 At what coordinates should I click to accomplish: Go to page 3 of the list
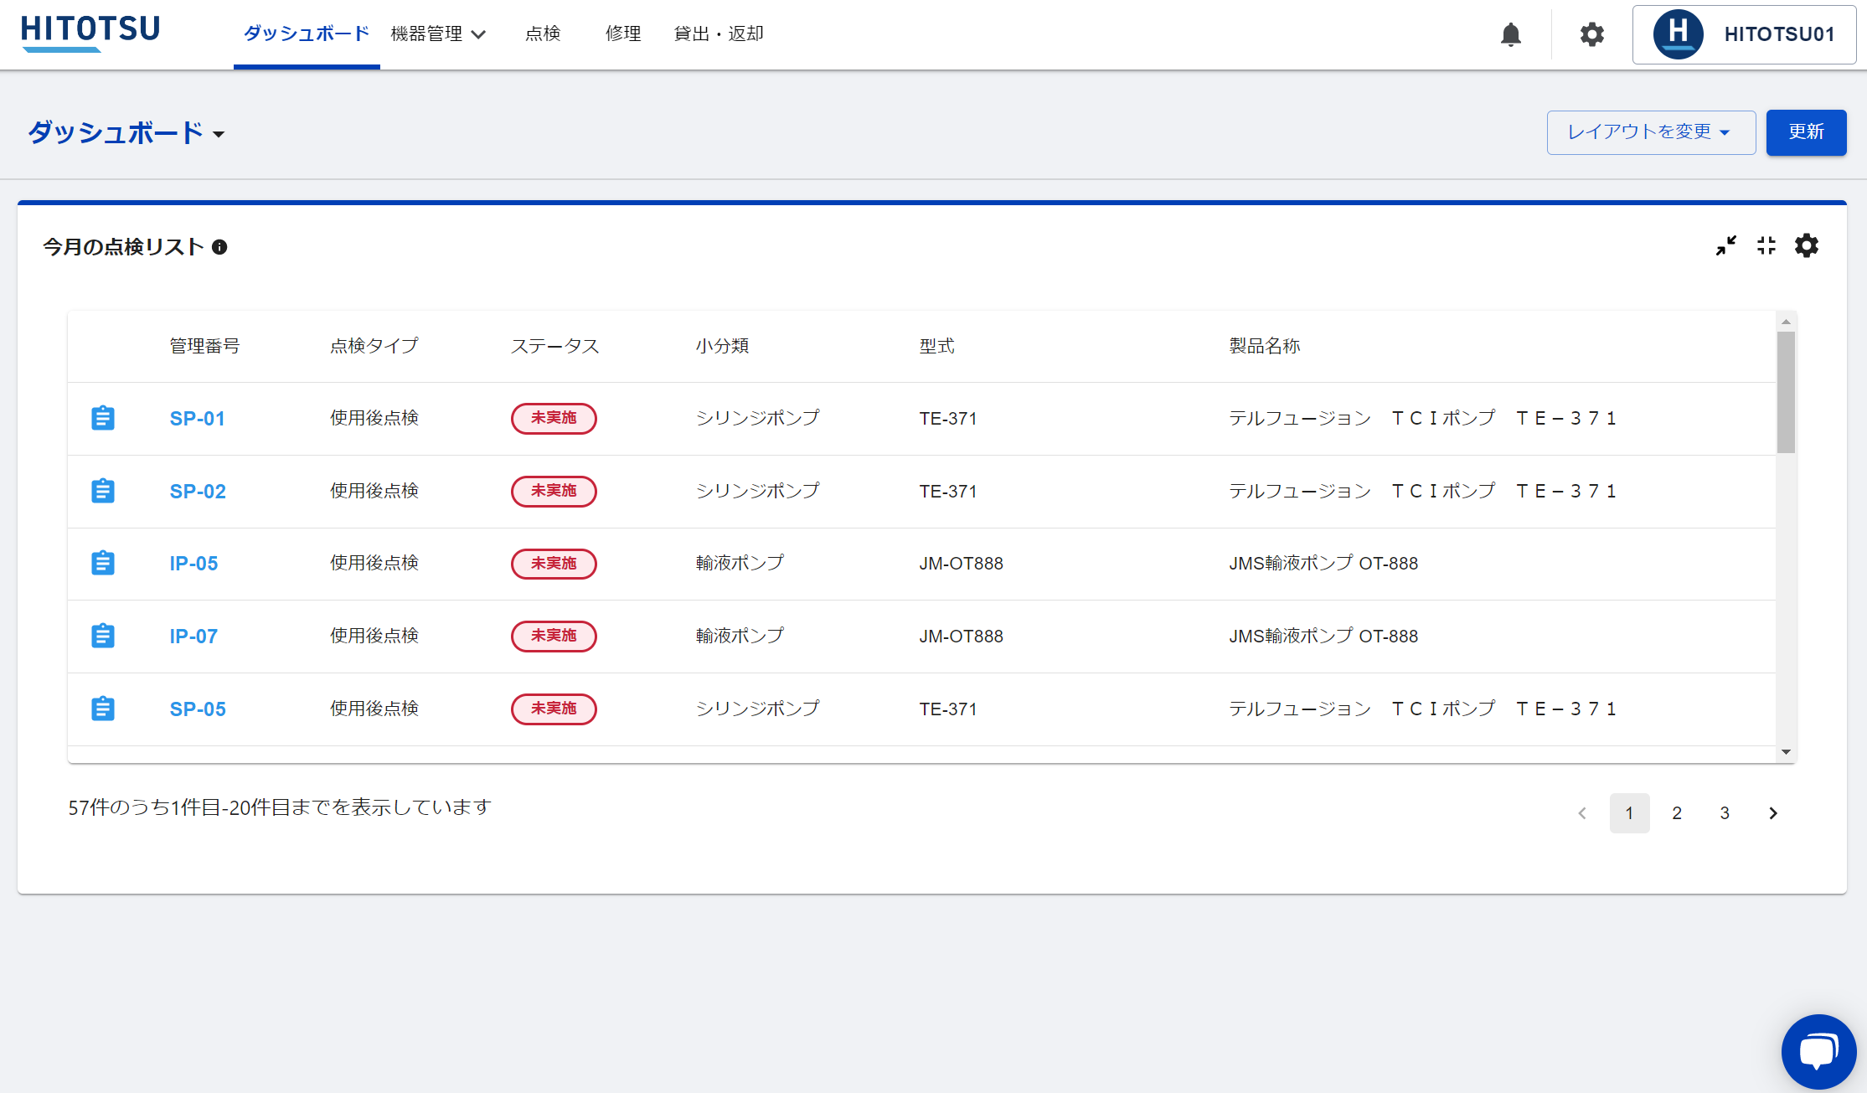click(1725, 813)
